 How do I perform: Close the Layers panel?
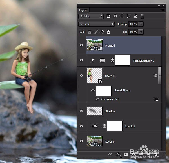click(x=163, y=6)
